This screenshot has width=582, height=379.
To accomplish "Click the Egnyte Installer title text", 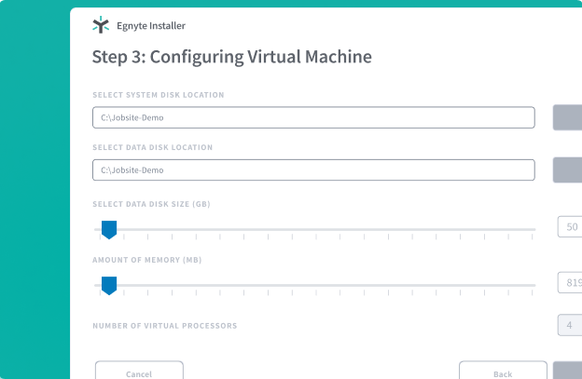I will [x=145, y=26].
